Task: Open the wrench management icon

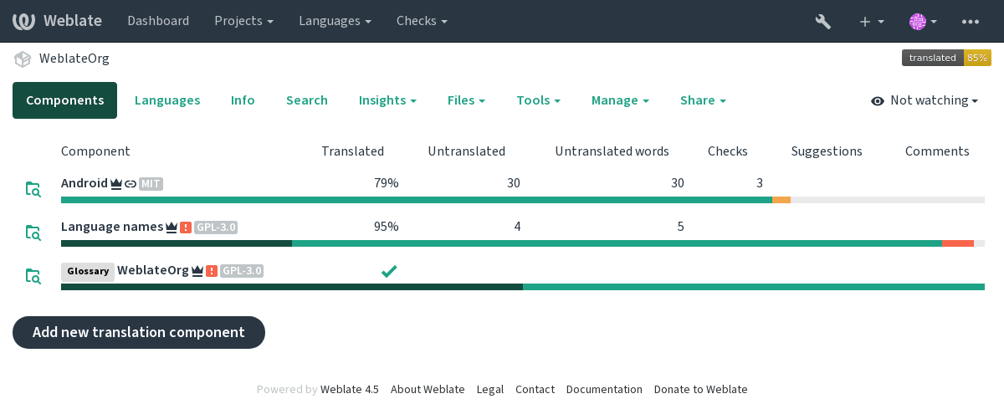Action: tap(823, 21)
